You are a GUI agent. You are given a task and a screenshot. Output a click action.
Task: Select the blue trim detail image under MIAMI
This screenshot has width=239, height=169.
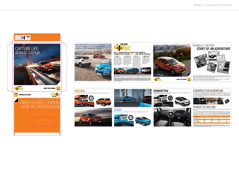[124, 121]
